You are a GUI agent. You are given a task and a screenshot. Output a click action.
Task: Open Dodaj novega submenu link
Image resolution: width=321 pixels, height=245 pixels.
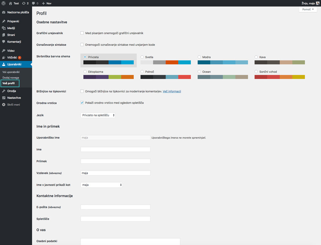pyautogui.click(x=11, y=78)
